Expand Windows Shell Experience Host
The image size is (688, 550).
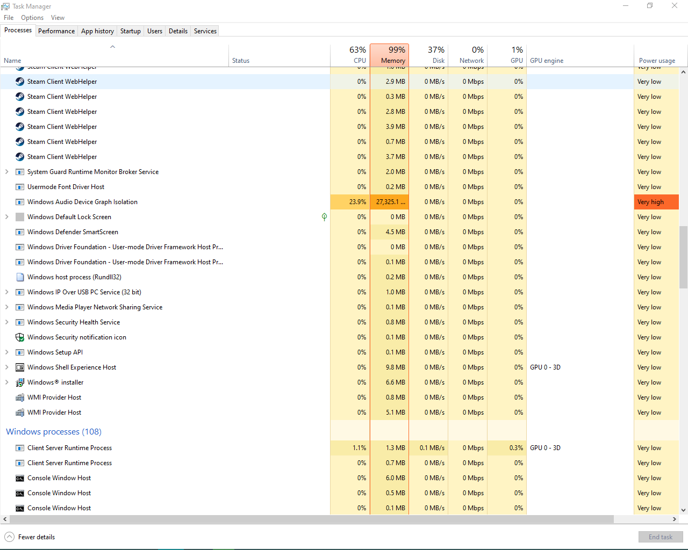click(6, 367)
